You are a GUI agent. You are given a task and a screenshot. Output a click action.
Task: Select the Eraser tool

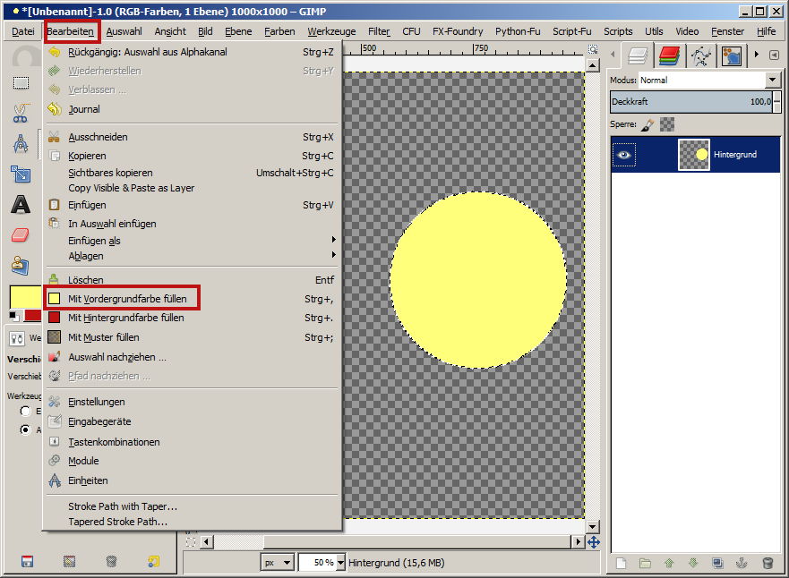(x=20, y=235)
